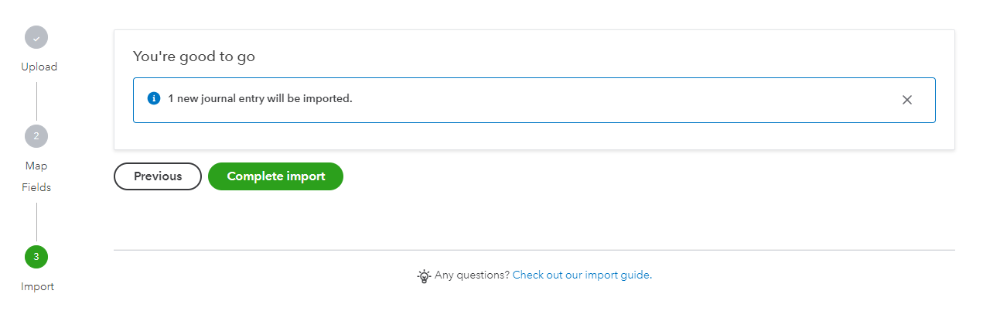
Task: Click the '1 new journal entry' message text
Action: [260, 98]
